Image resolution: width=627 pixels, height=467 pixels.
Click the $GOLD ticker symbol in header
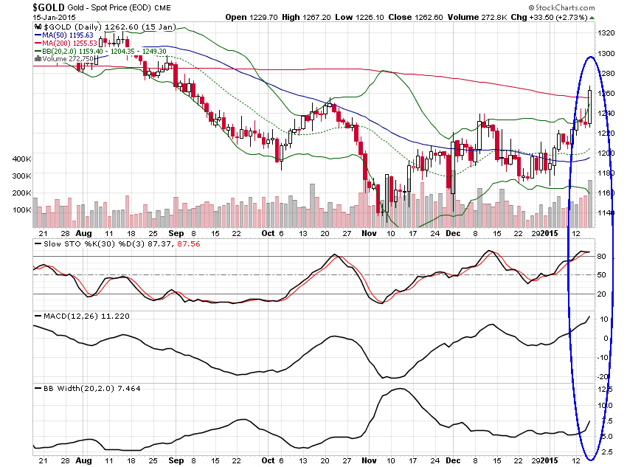point(49,7)
